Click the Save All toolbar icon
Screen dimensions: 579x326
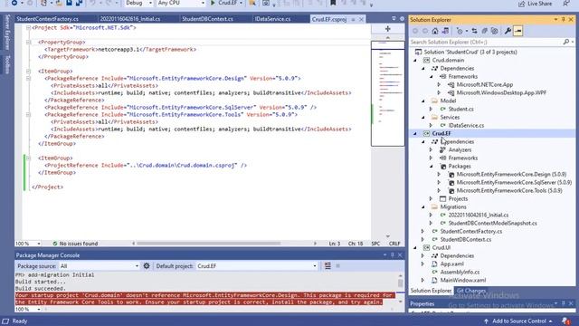pyautogui.click(x=79, y=3)
